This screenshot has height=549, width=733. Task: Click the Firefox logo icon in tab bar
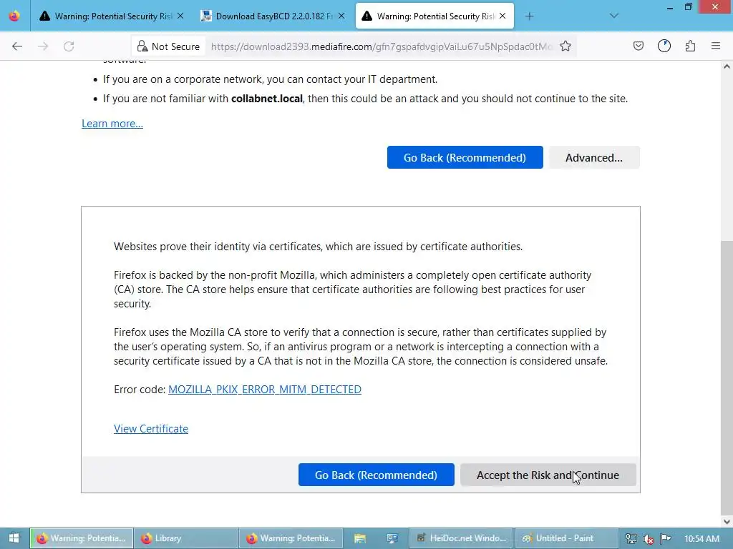[x=14, y=16]
